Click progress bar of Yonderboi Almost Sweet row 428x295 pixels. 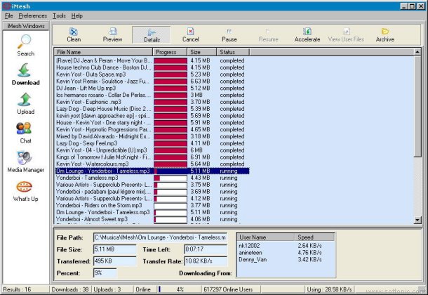pos(170,219)
